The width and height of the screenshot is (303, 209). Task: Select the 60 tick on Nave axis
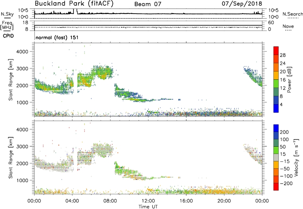click(271, 23)
